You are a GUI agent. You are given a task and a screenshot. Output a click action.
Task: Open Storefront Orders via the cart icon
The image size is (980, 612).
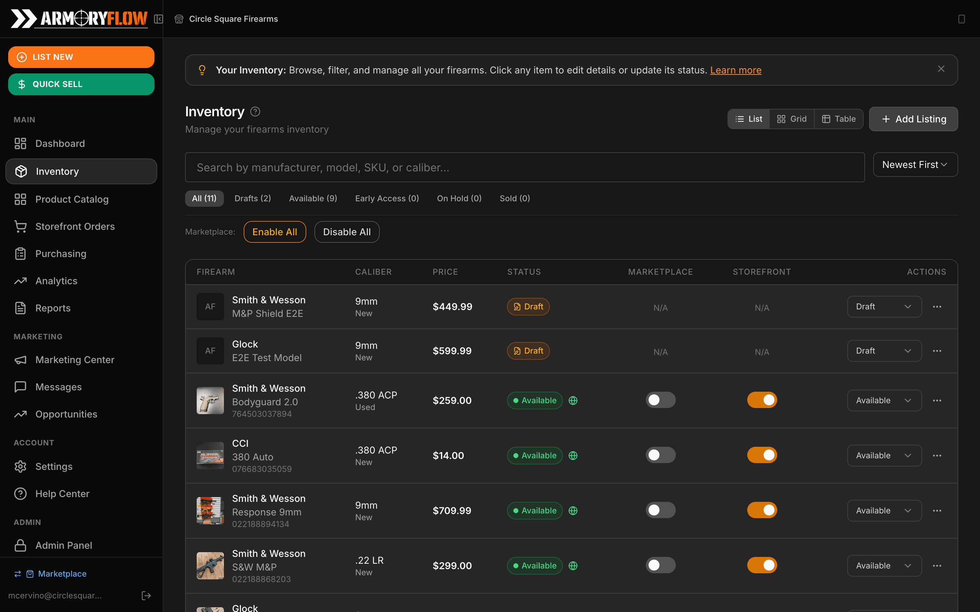pyautogui.click(x=21, y=226)
